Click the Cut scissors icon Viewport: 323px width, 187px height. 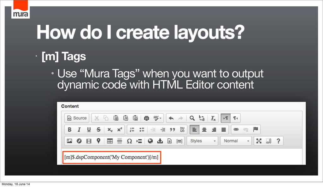tap(97, 118)
